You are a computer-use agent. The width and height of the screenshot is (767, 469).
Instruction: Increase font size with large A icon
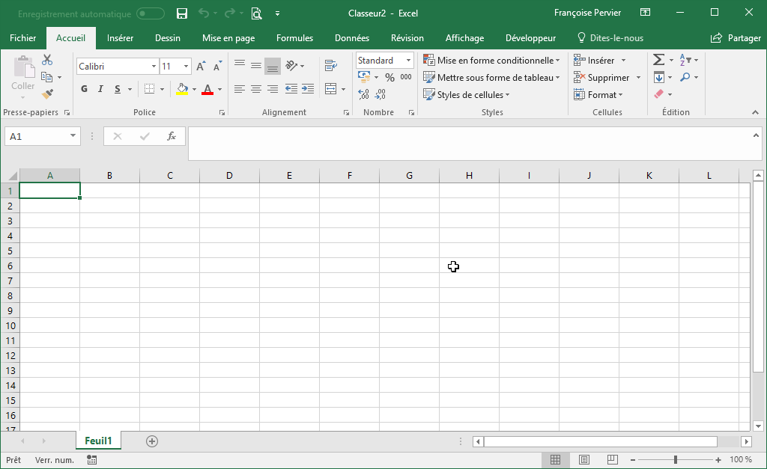[201, 67]
